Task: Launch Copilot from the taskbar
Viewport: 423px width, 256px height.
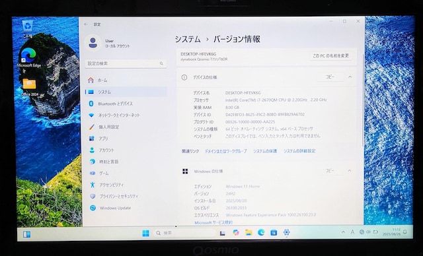Action: [x=236, y=233]
